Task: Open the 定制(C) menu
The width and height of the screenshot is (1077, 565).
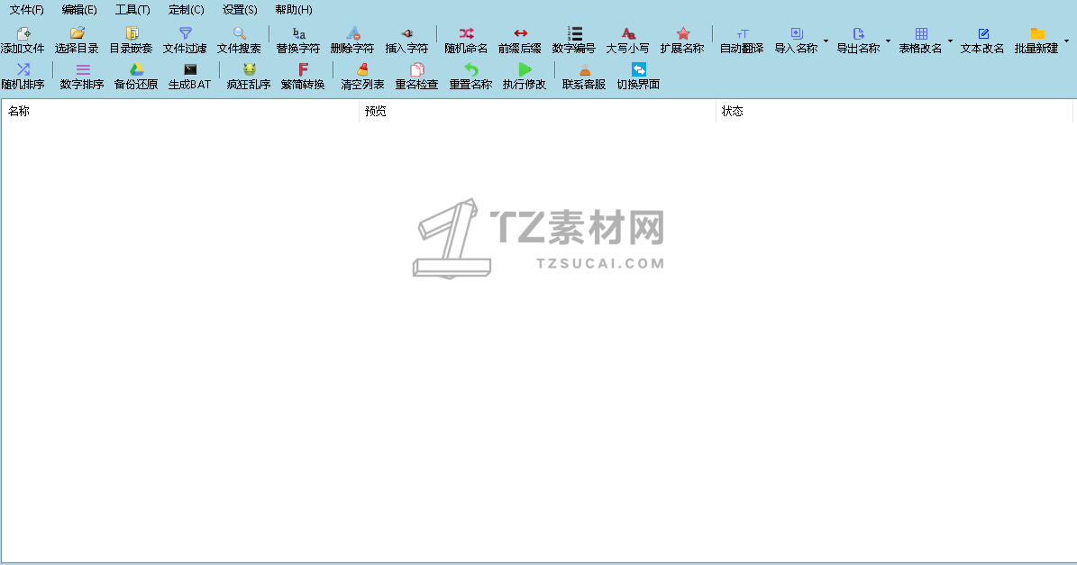Action: pyautogui.click(x=187, y=10)
